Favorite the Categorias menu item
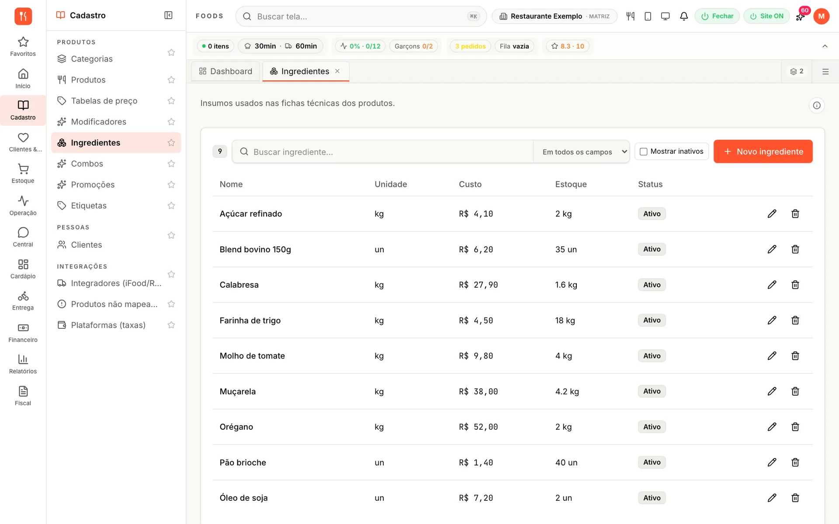 tap(171, 52)
